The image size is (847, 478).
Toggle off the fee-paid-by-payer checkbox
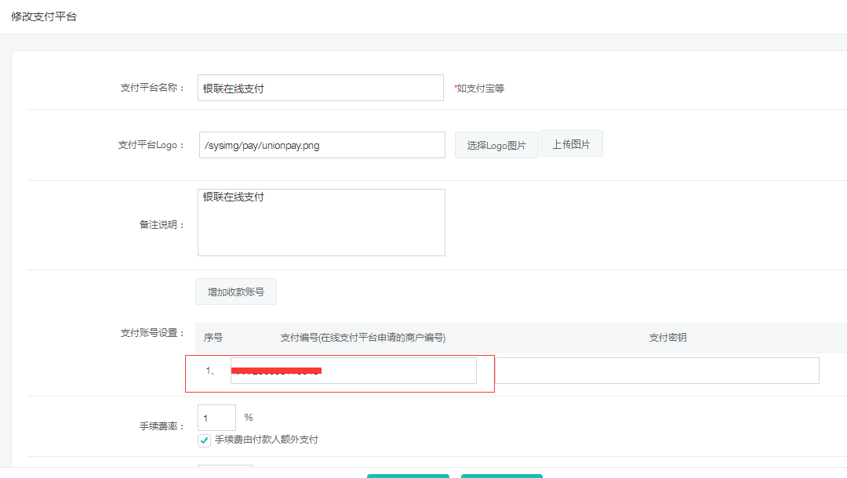point(205,440)
